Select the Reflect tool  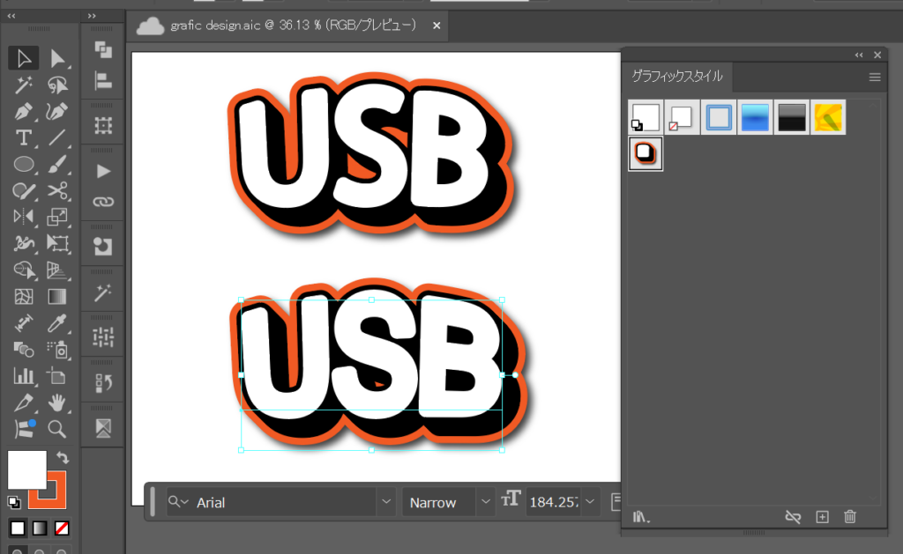24,217
